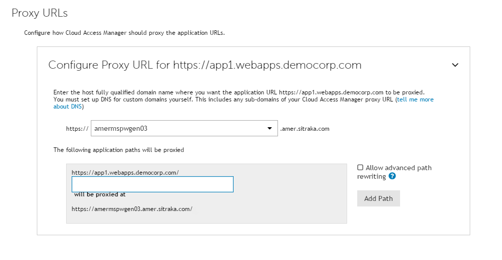Click the .amer.sitraka.com domain suffix text

(305, 129)
